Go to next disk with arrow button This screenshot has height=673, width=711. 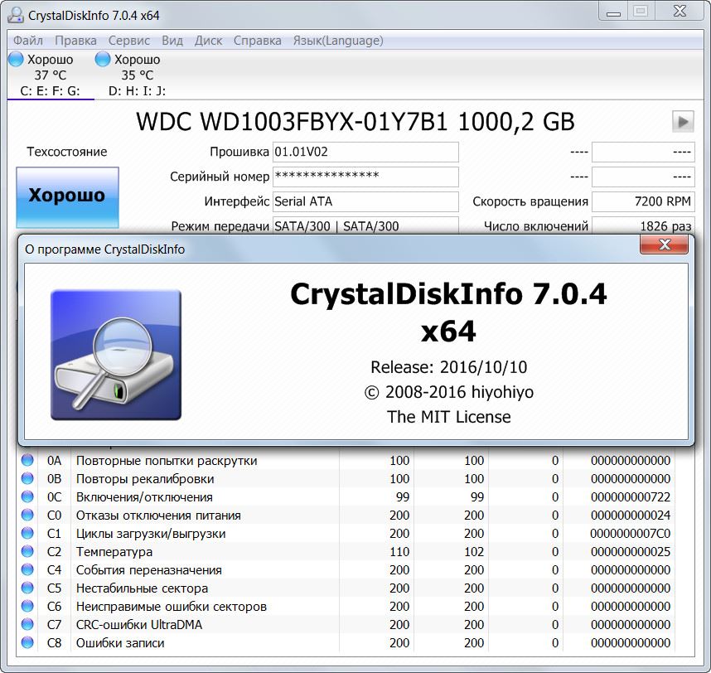point(683,122)
